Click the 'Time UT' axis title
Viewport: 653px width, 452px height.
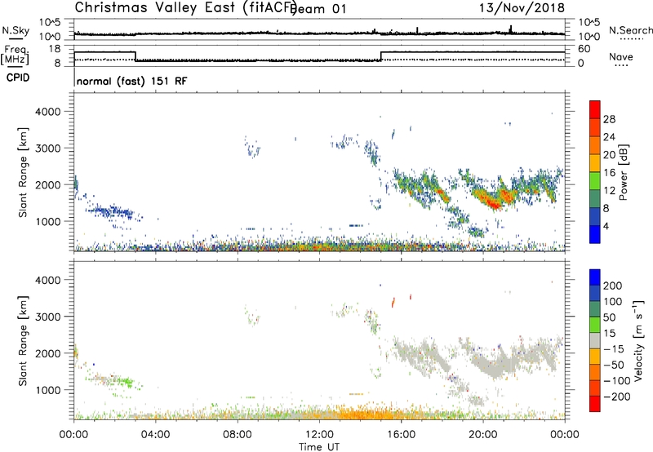coord(319,447)
